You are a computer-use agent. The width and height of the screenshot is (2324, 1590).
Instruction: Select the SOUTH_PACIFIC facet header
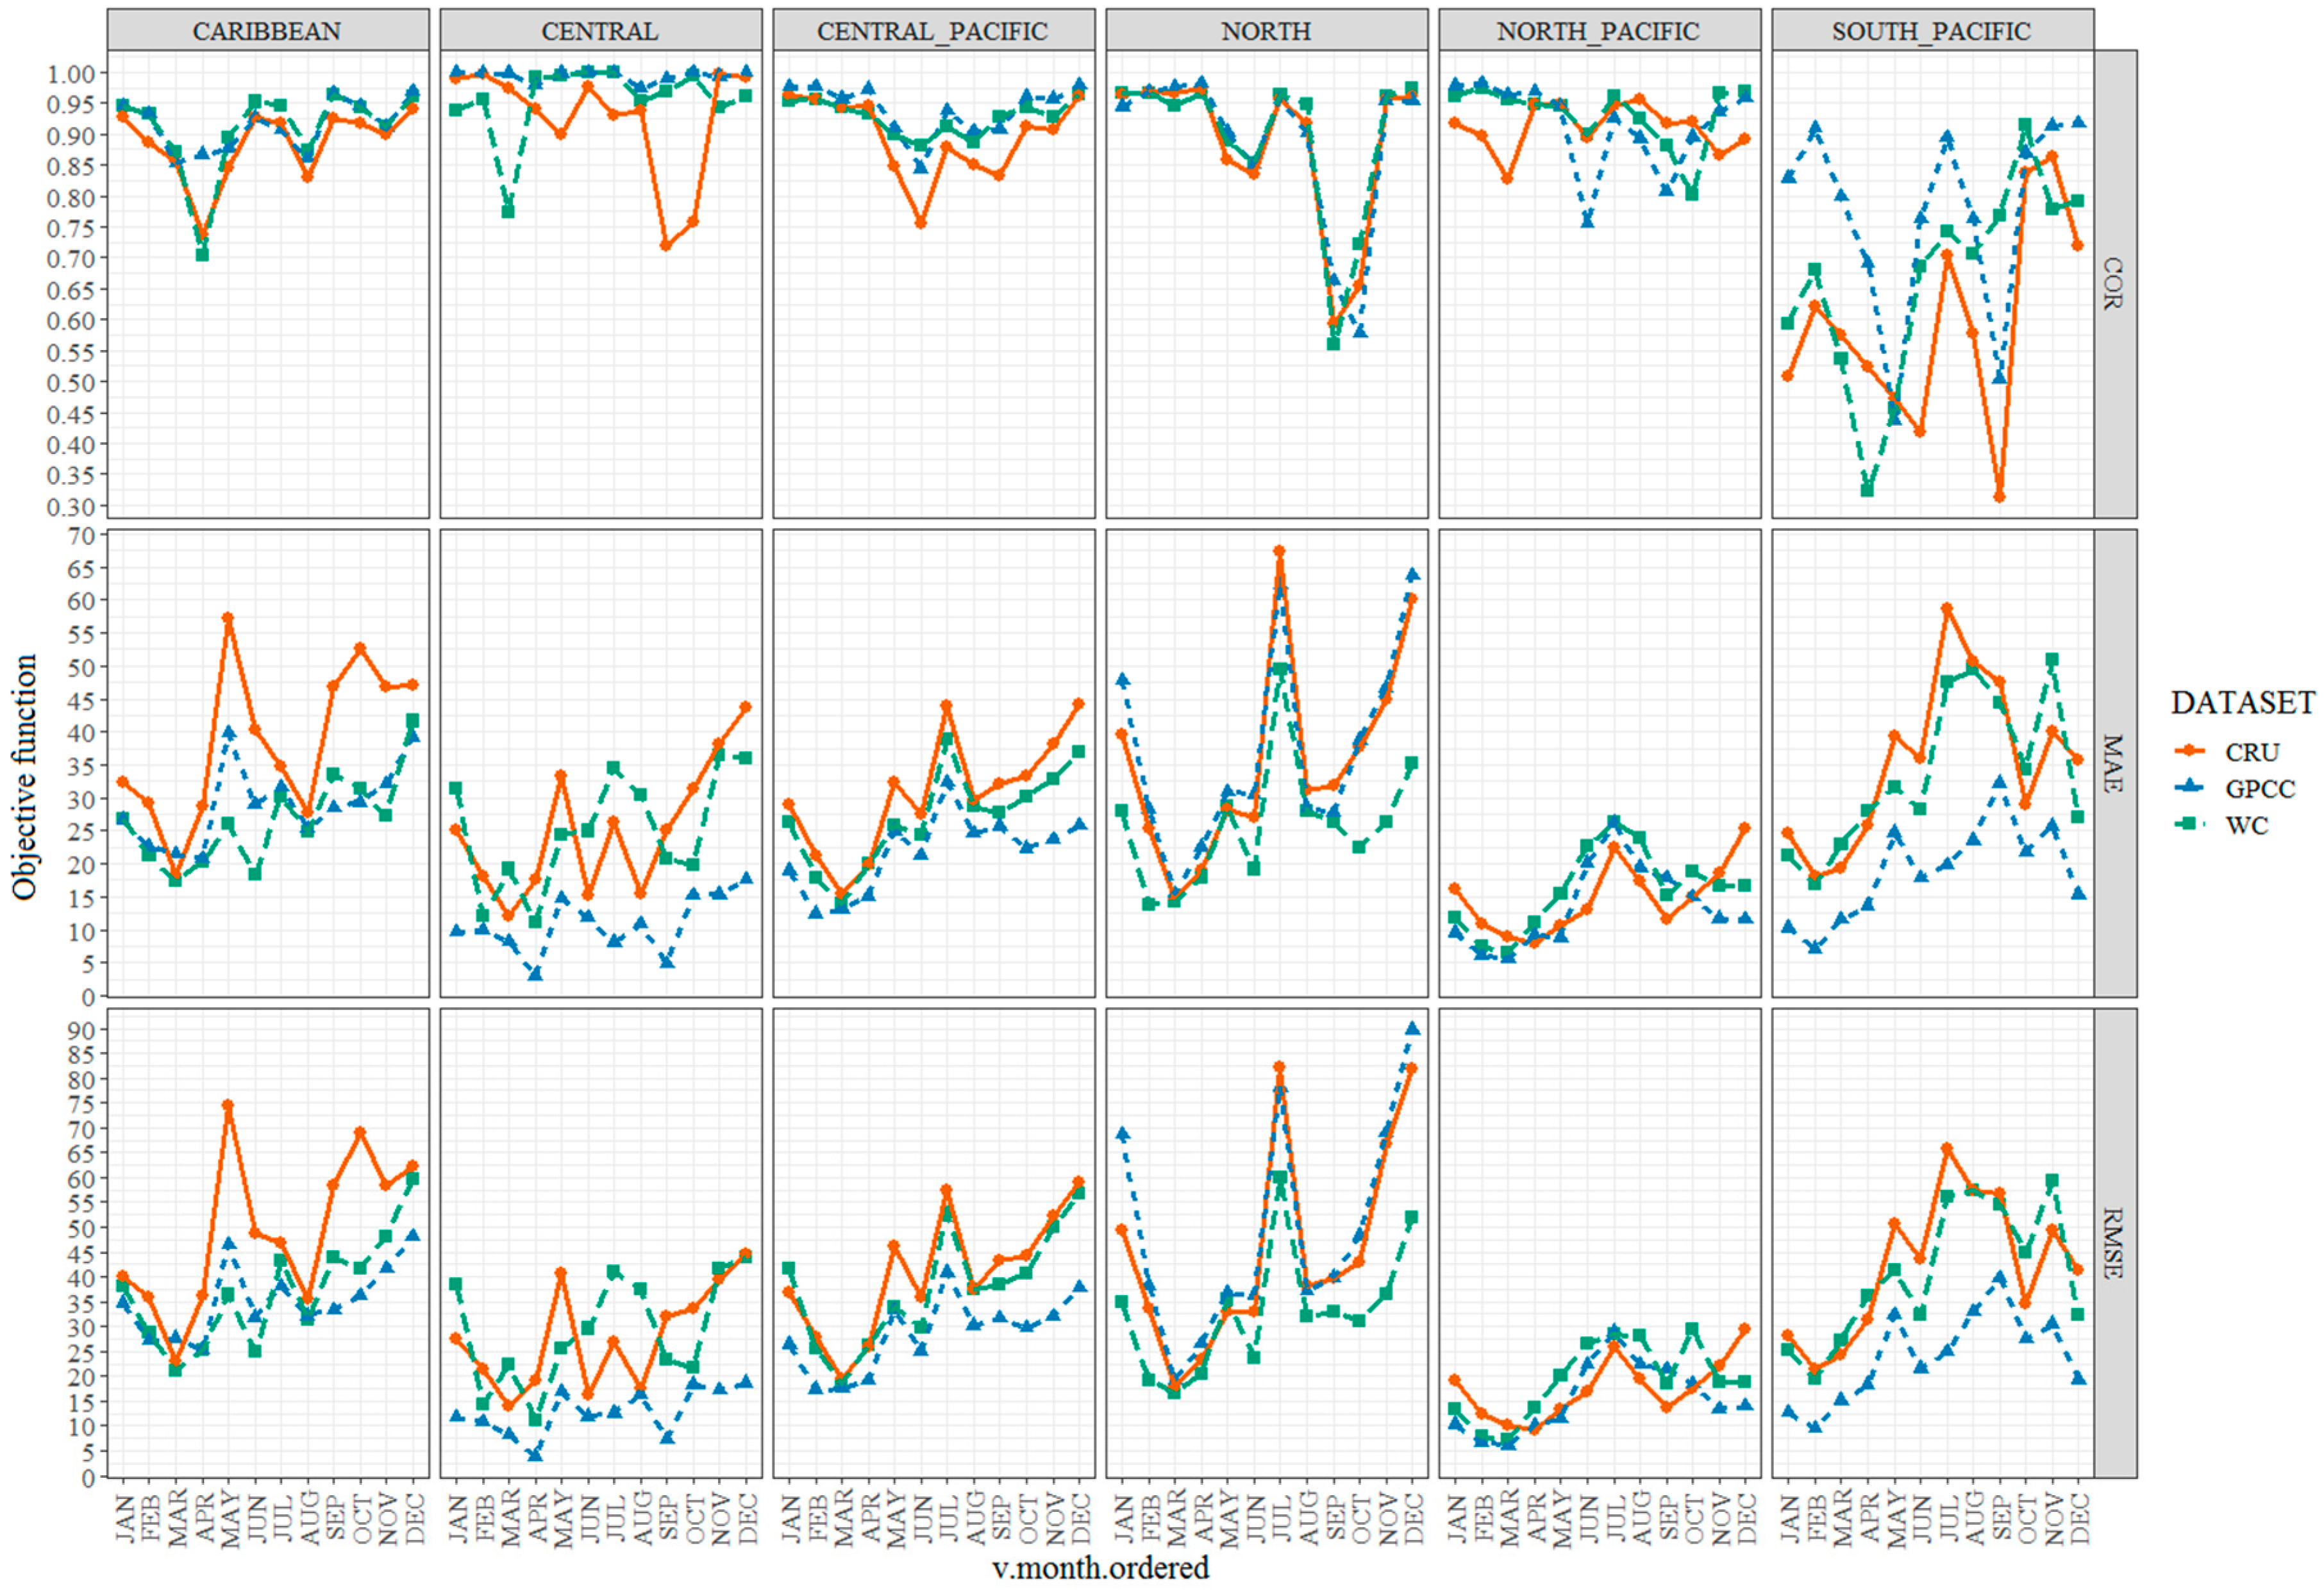[x=1931, y=31]
